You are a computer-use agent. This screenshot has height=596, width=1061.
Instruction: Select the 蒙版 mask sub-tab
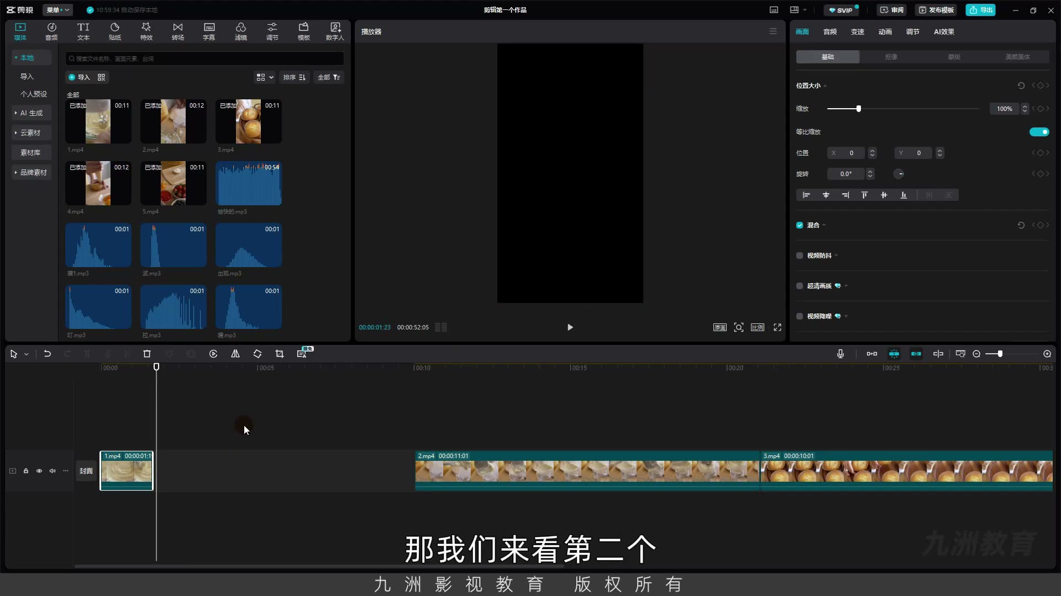pyautogui.click(x=954, y=57)
